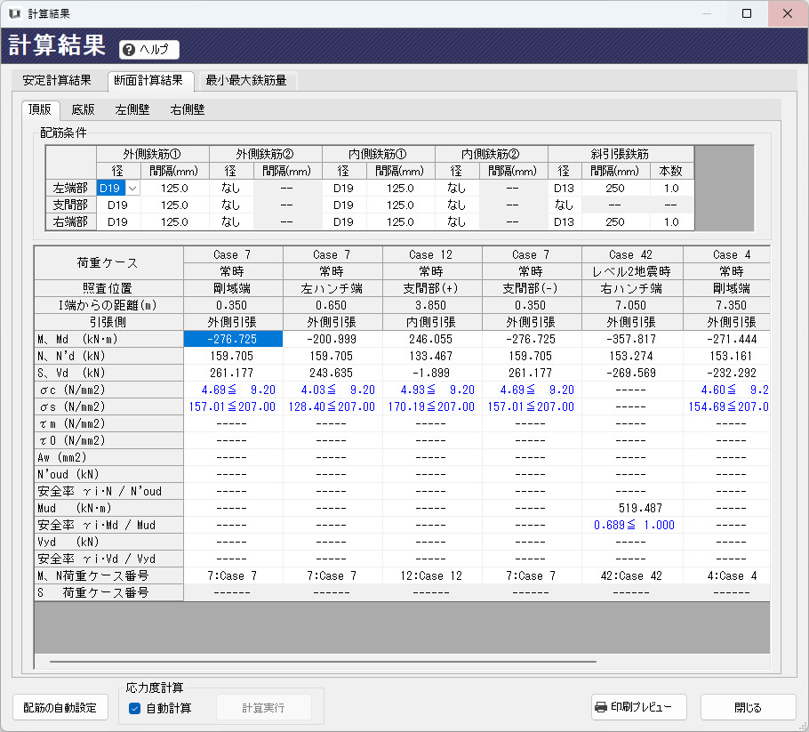Click 左端部 外側鉄筋① 間隔 125.0 cell

pos(174,189)
